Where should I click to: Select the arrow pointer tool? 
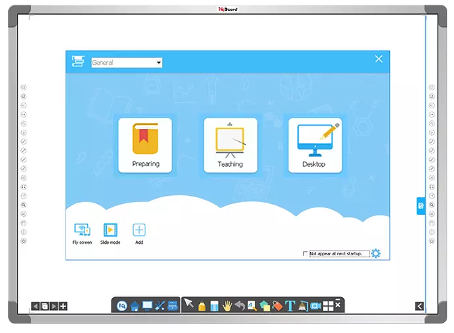tap(188, 305)
